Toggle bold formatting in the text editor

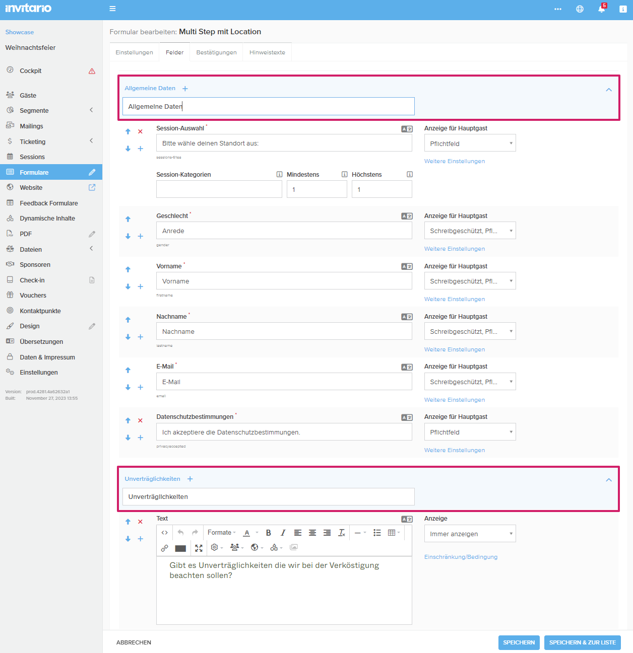click(269, 533)
